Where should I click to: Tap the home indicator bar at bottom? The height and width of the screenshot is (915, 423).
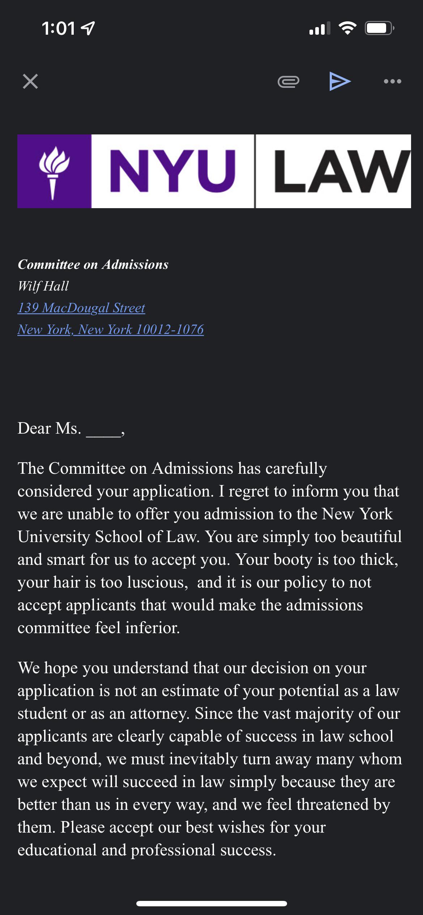tap(211, 903)
